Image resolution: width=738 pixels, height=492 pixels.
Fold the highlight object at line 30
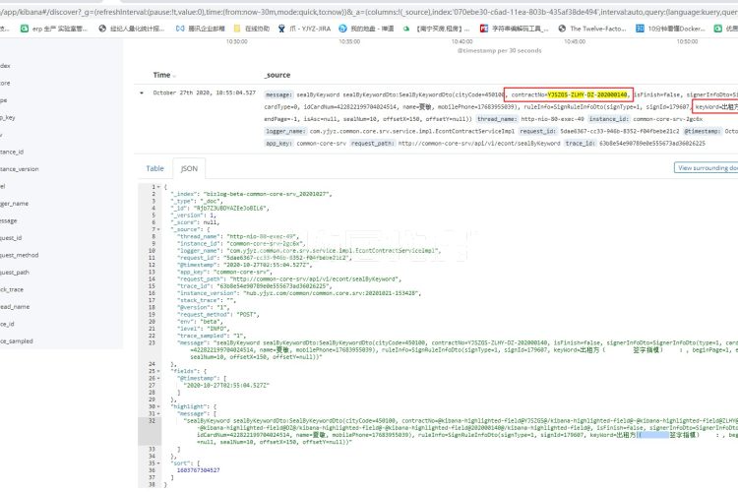[159, 406]
